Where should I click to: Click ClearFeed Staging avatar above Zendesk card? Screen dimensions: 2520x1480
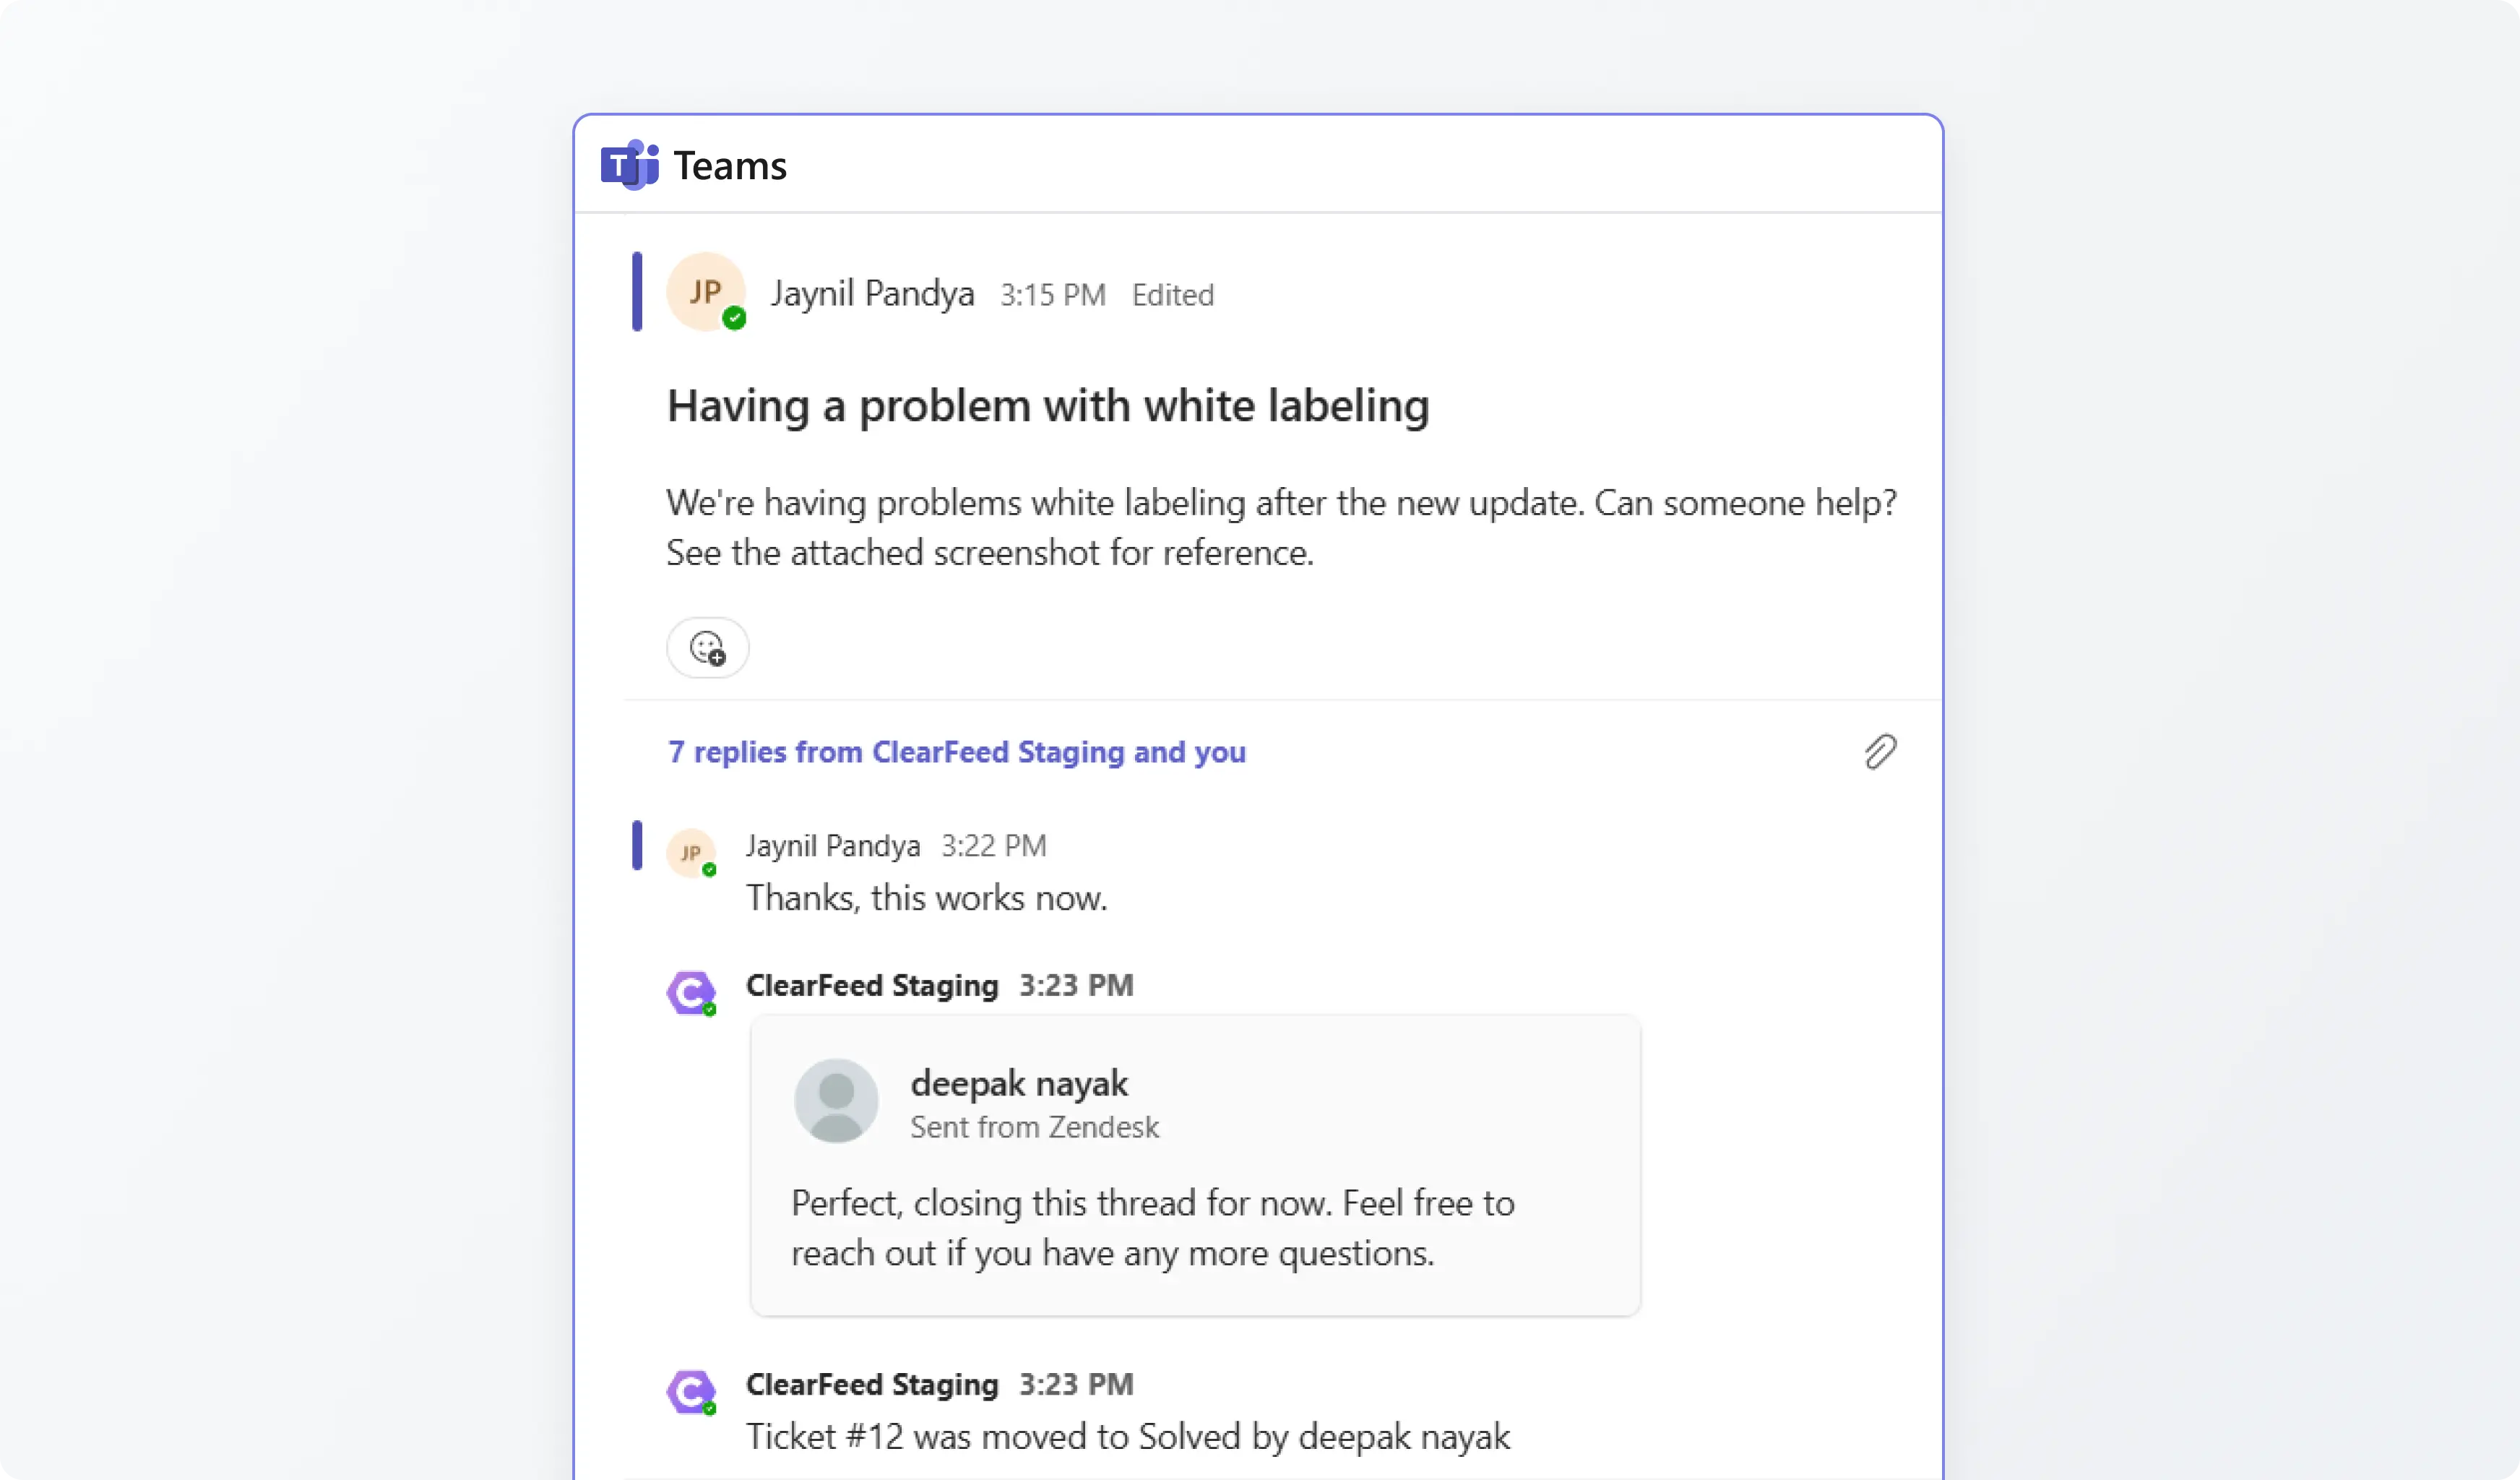point(691,993)
